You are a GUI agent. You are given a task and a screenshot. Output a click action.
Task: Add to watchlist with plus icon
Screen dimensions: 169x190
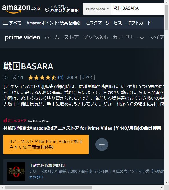[102, 144]
